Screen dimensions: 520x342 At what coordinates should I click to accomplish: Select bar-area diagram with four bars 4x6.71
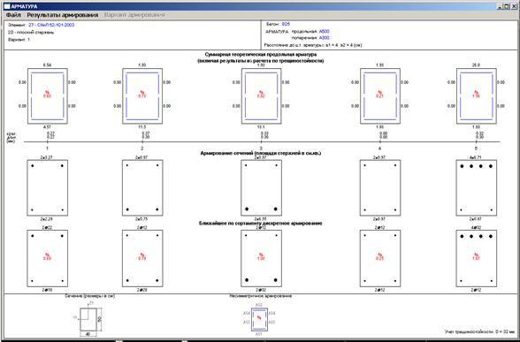[476, 188]
